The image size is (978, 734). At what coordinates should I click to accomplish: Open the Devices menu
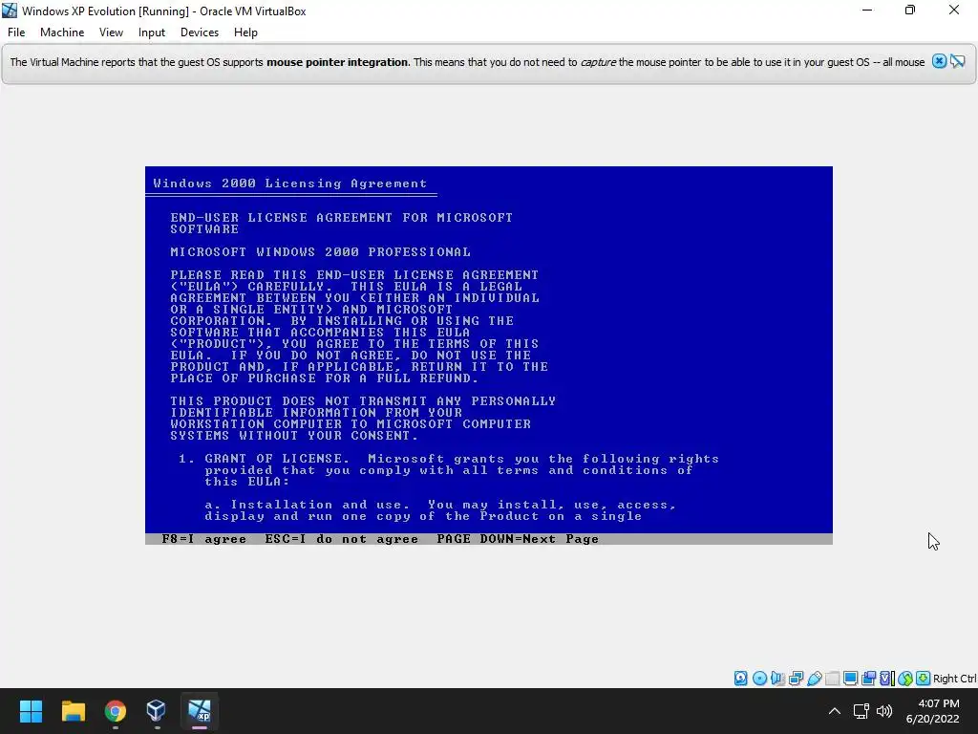click(x=200, y=32)
